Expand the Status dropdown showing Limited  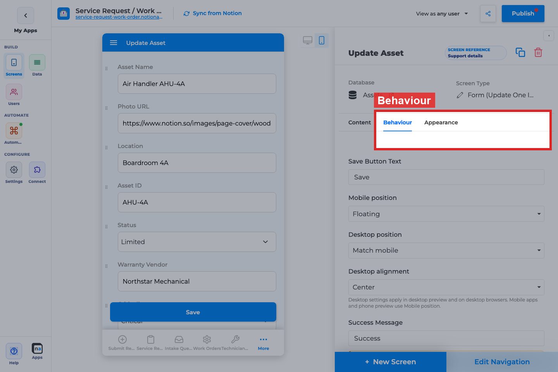[197, 242]
